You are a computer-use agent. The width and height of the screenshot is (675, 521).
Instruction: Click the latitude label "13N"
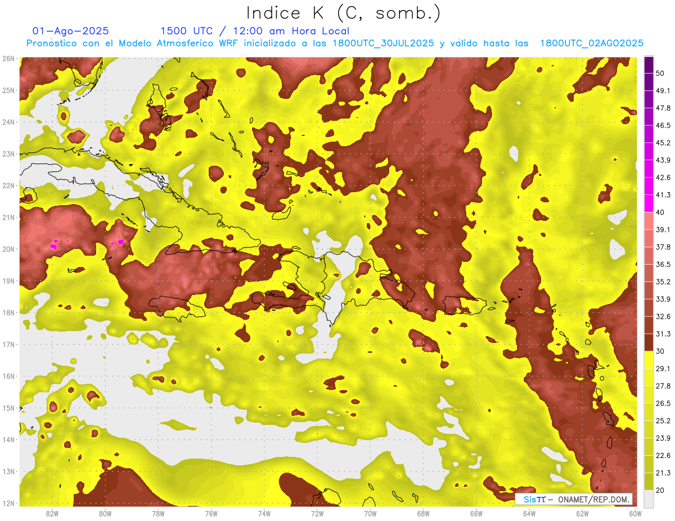click(8, 471)
